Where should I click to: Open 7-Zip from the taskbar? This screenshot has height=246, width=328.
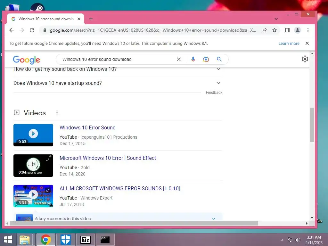click(x=86, y=240)
